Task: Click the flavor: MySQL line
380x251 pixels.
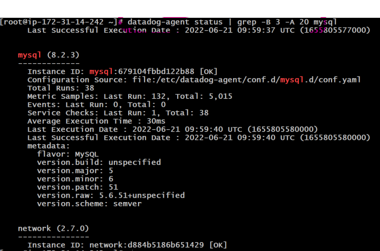Action: (68, 154)
